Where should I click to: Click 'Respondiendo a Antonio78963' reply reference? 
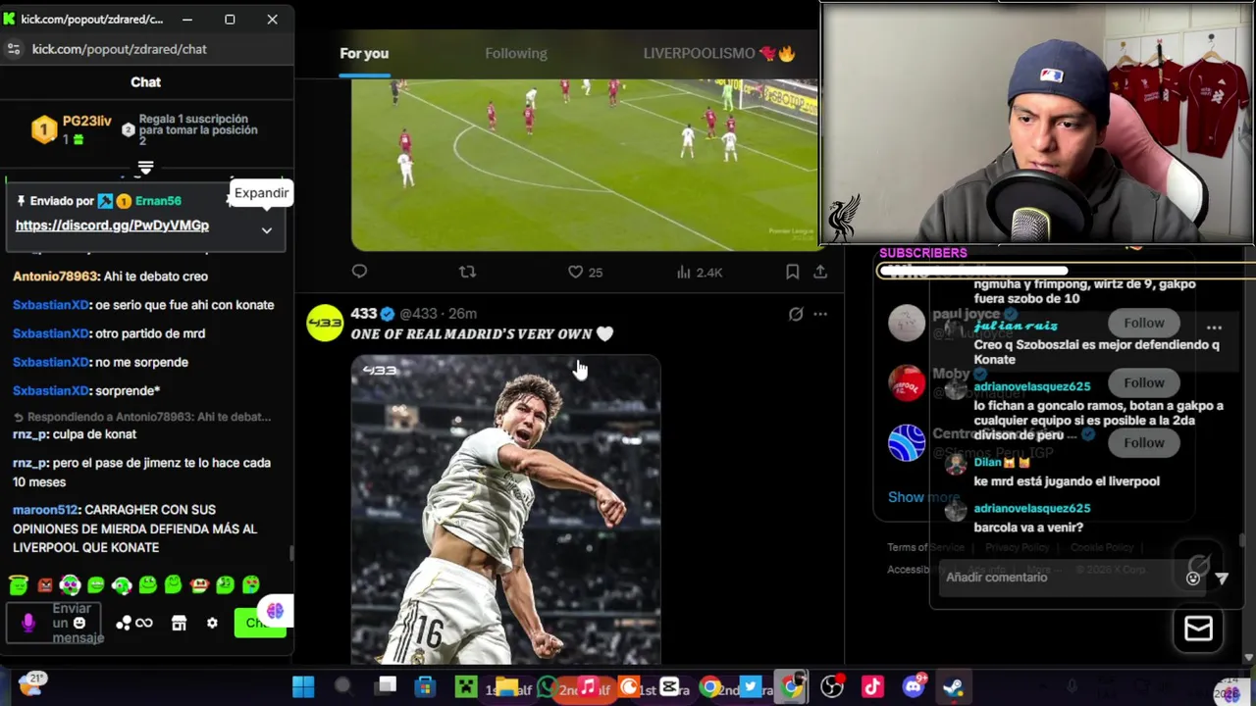coord(141,417)
